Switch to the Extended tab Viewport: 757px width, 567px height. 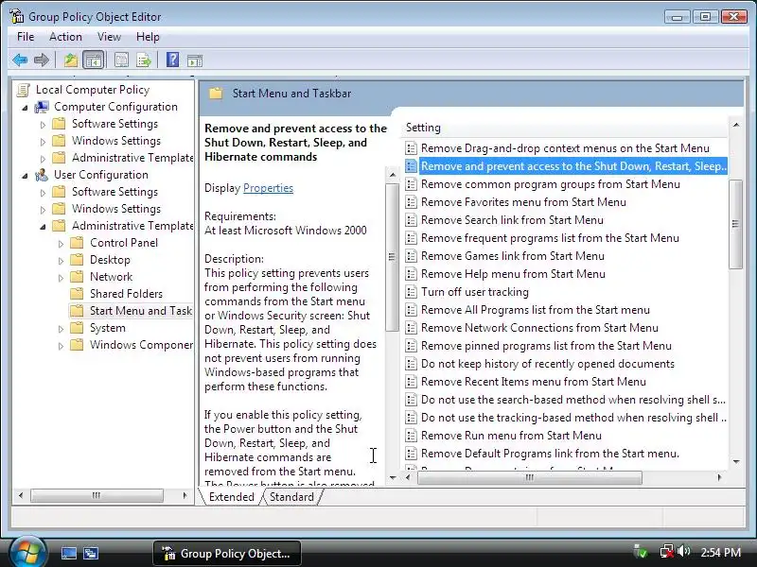[231, 497]
